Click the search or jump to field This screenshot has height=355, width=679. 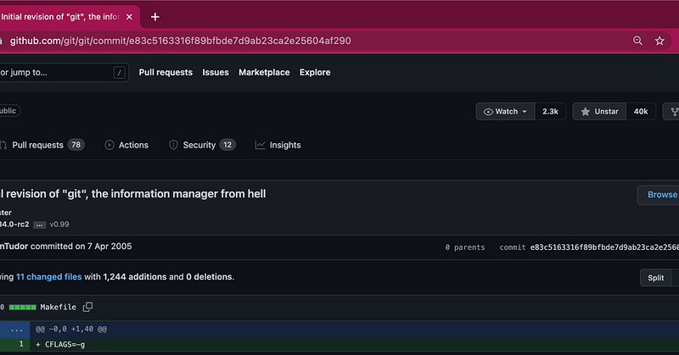click(63, 72)
